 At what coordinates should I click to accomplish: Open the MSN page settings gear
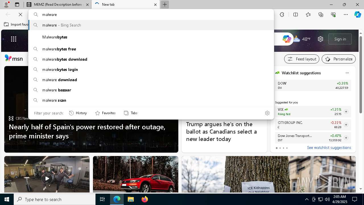[x=320, y=39]
